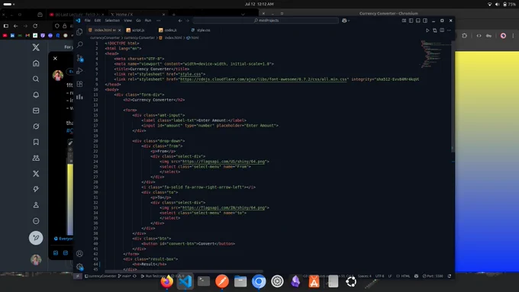The width and height of the screenshot is (519, 292).
Task: Open the Copilot icon in VS Code title bar
Action: tap(345, 21)
